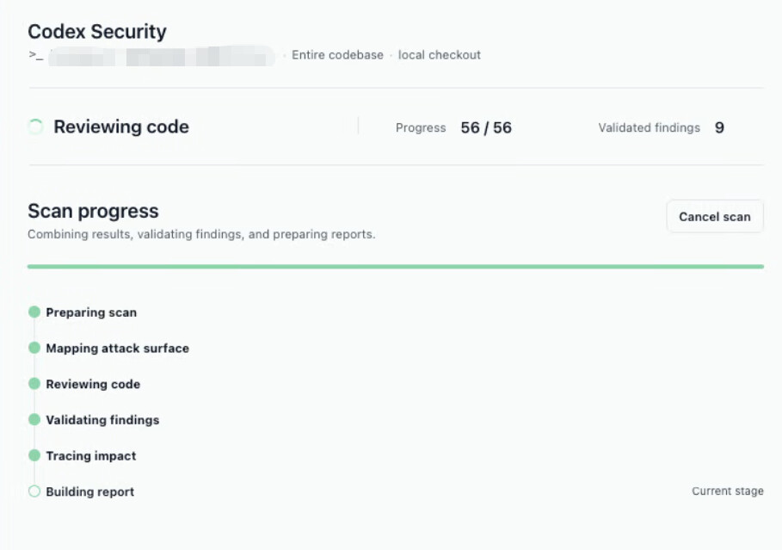This screenshot has width=782, height=550.
Task: Open the Mapping attack surface stage label
Action: (117, 349)
